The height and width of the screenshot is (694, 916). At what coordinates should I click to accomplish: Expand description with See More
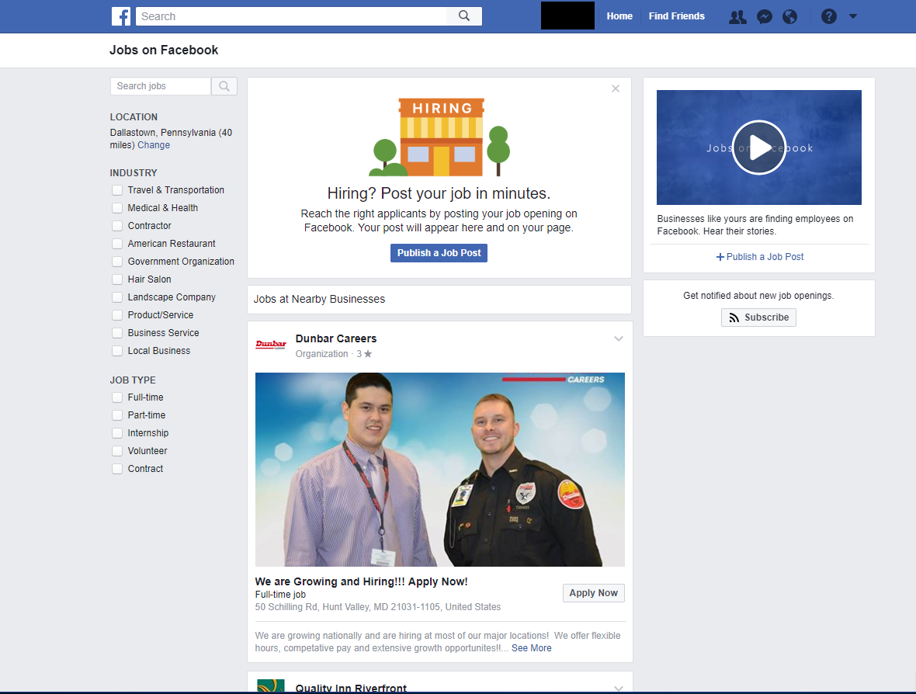[532, 648]
